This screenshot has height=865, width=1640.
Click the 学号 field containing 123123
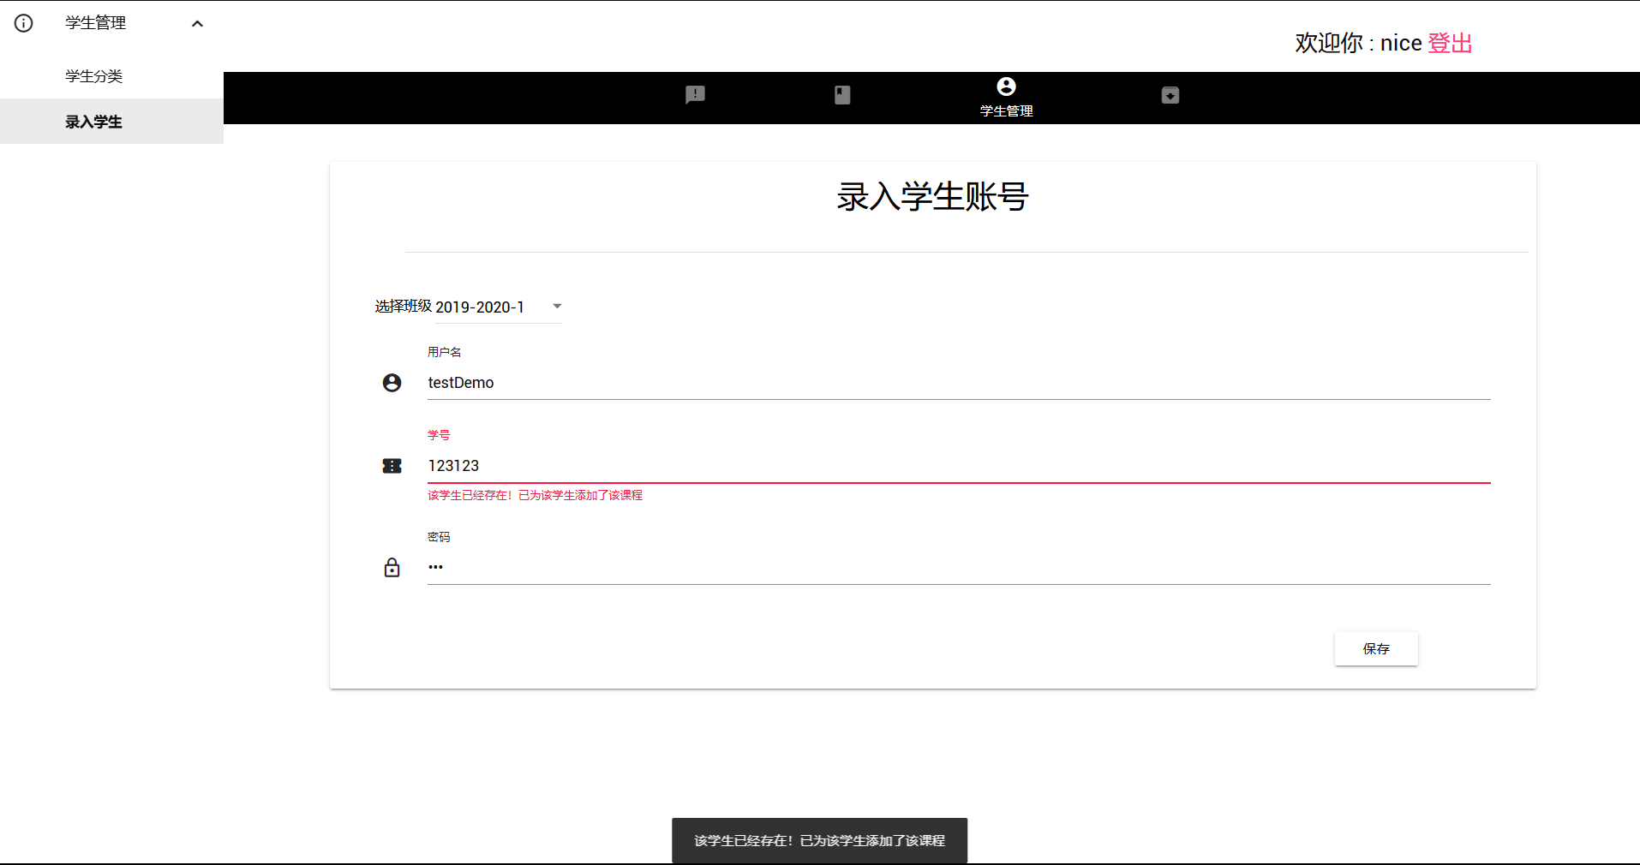959,466
